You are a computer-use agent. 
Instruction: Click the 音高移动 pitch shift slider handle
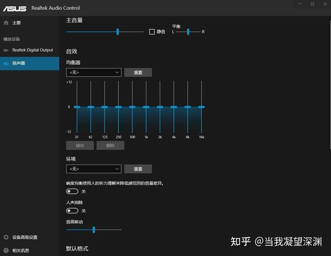pos(94,230)
